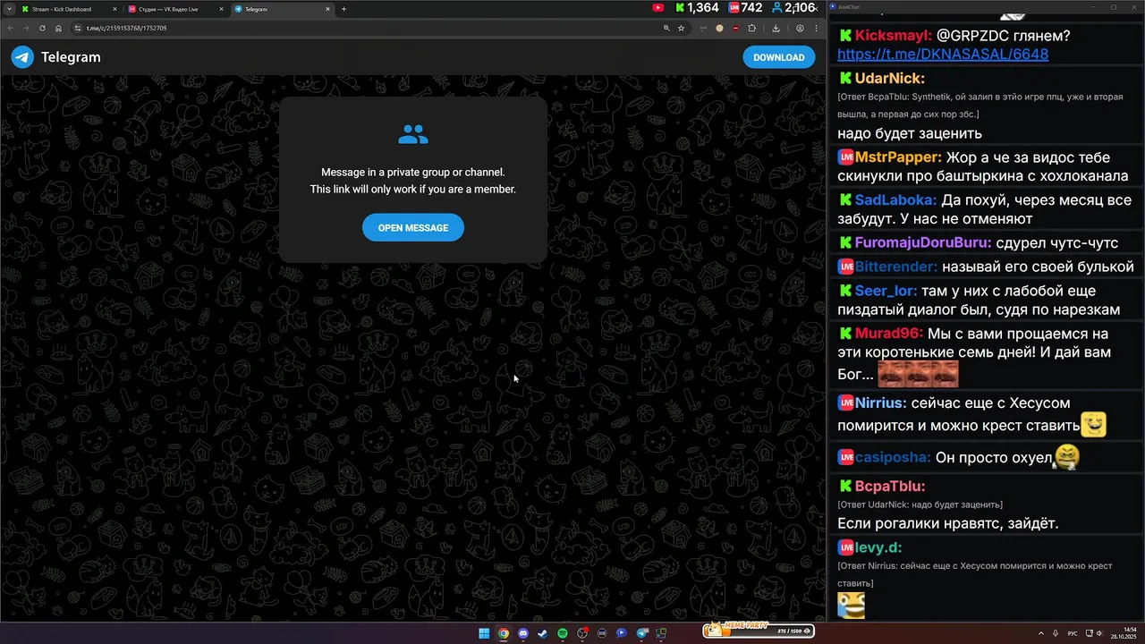Click username casiposha in chat
1145x644 pixels.
[893, 457]
